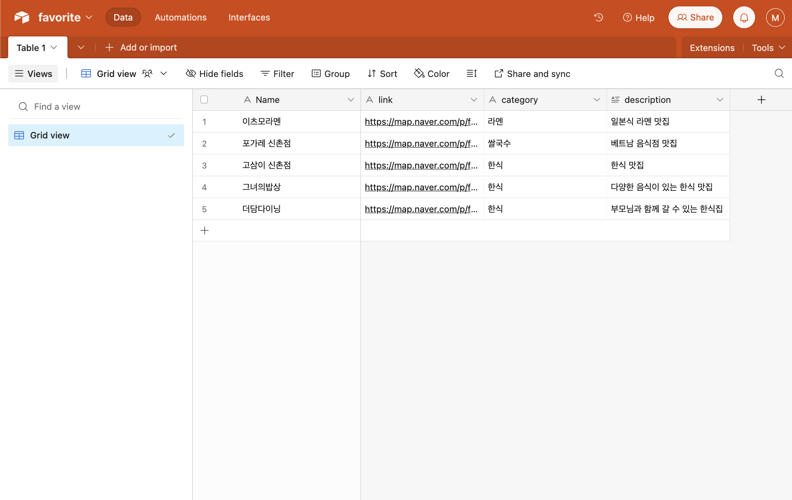
Task: Click row number 3
Action: coord(204,165)
